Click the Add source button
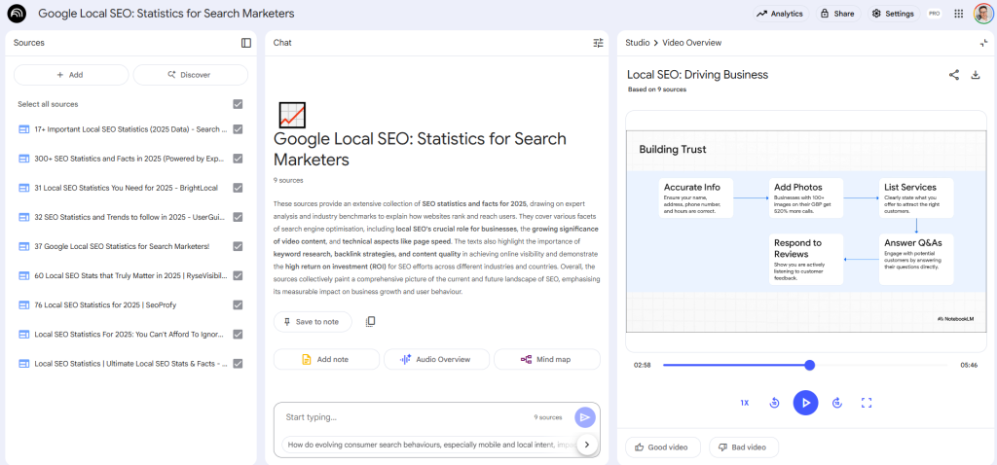The image size is (997, 465). 70,74
